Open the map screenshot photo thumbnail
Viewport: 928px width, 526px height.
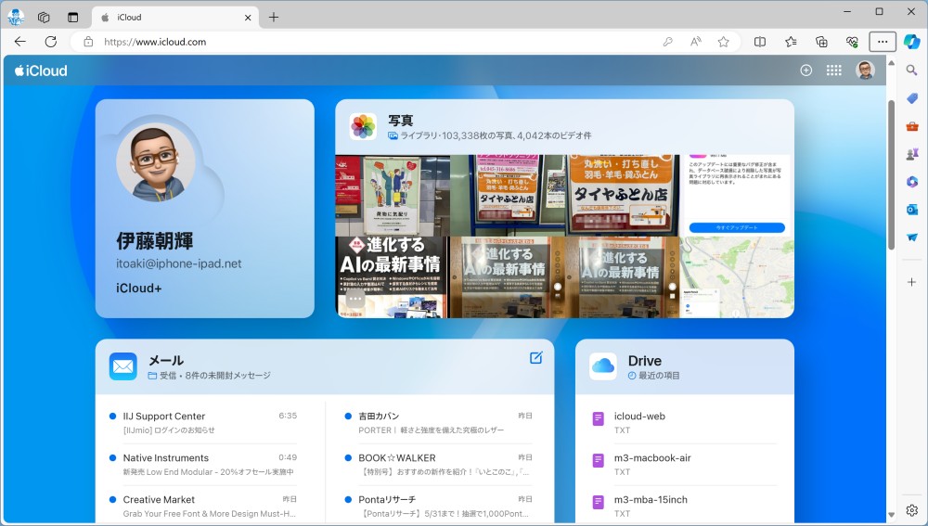(737, 276)
